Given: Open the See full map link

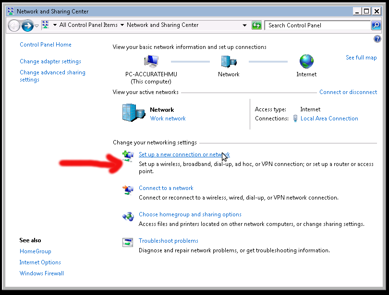Looking at the screenshot, I should 361,58.
